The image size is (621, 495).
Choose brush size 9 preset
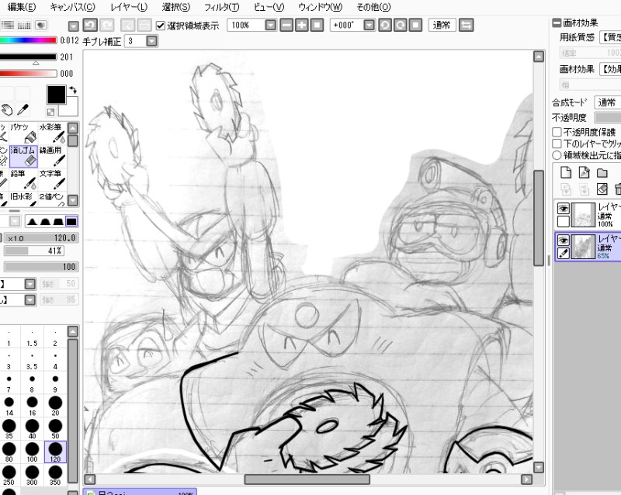click(55, 382)
